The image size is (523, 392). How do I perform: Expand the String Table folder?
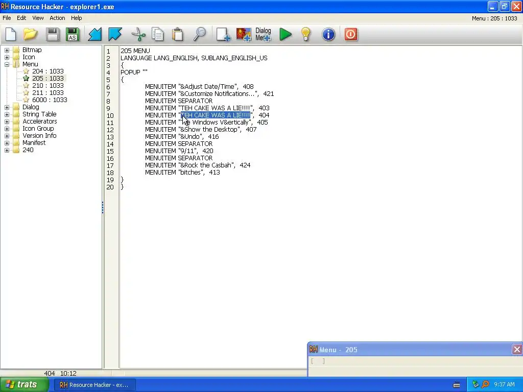pyautogui.click(x=7, y=114)
